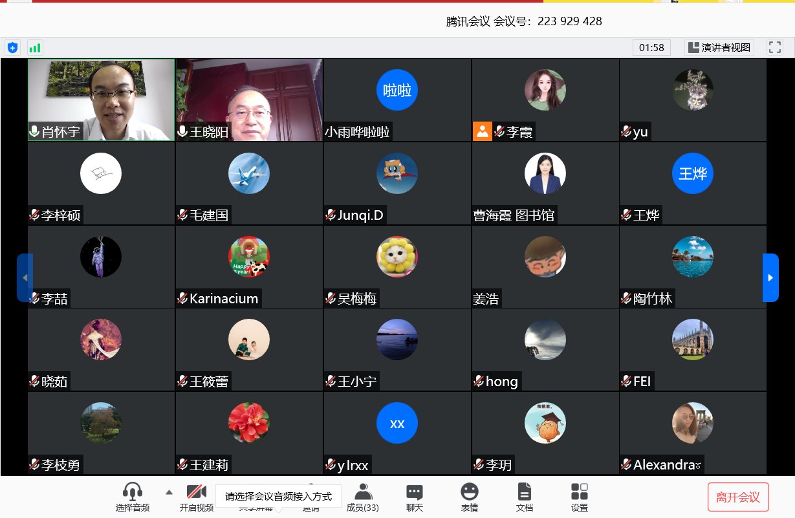The width and height of the screenshot is (795, 518).
Task: Connect audio via 选择音频 headphone button
Action: [133, 497]
